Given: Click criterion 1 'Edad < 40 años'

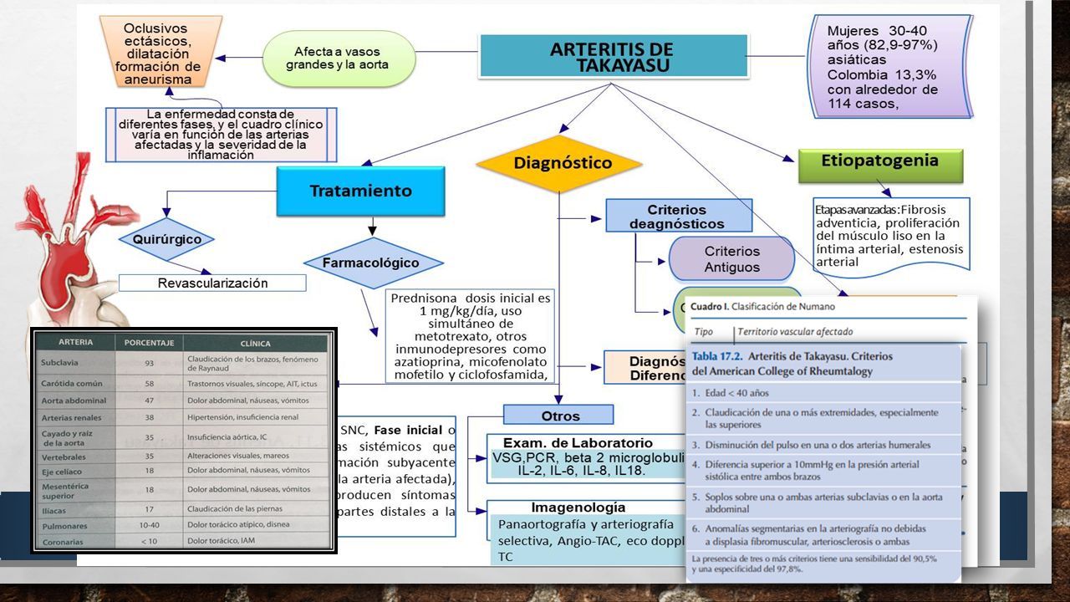Looking at the screenshot, I should (x=823, y=392).
